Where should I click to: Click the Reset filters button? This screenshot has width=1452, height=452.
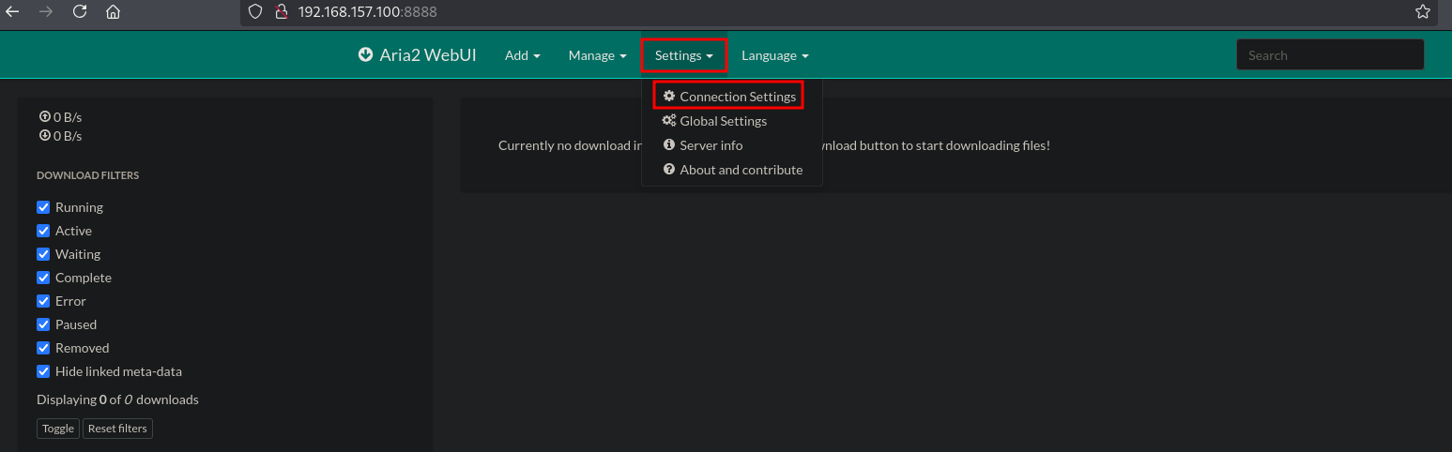[117, 429]
